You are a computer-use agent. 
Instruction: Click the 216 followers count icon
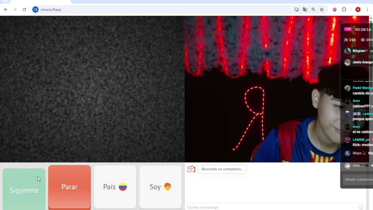tap(346, 40)
